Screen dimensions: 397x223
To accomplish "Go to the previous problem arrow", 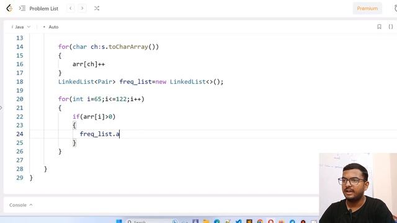I will [x=71, y=8].
